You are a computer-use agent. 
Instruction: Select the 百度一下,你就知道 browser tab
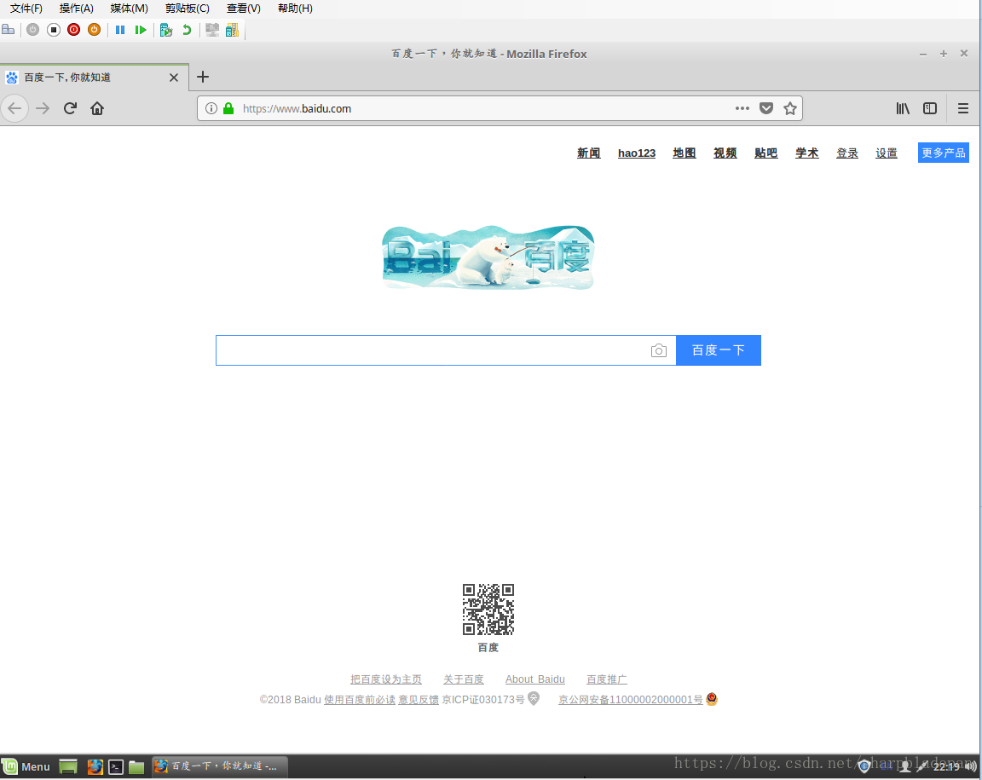click(x=94, y=77)
